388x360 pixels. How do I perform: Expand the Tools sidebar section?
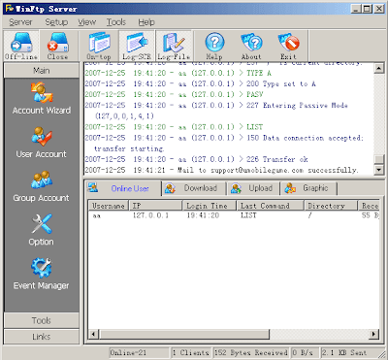(x=42, y=320)
